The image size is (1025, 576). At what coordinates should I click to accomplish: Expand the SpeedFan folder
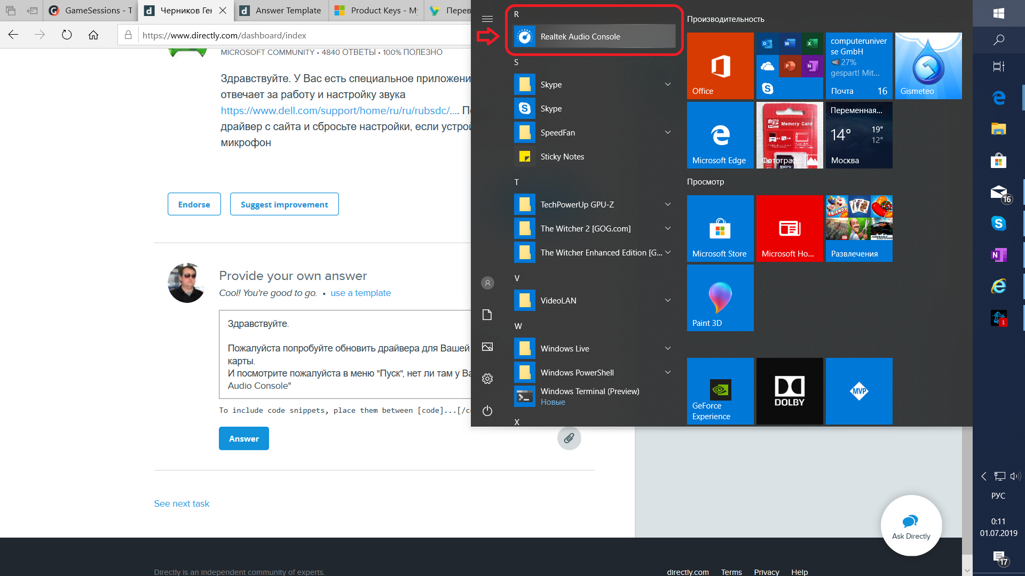pos(668,133)
